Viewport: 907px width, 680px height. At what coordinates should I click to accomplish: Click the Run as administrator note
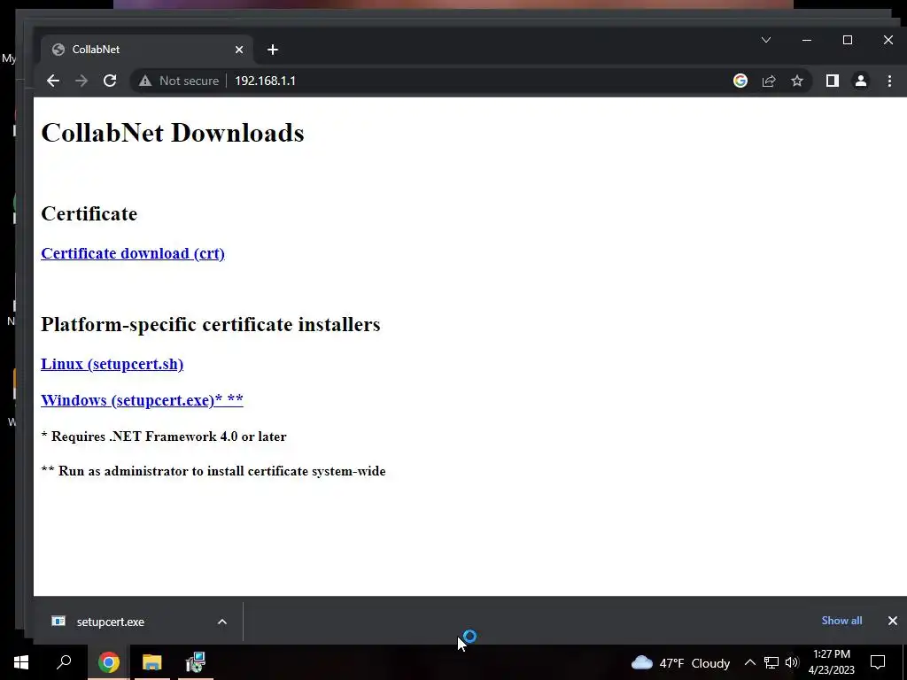coord(213,471)
